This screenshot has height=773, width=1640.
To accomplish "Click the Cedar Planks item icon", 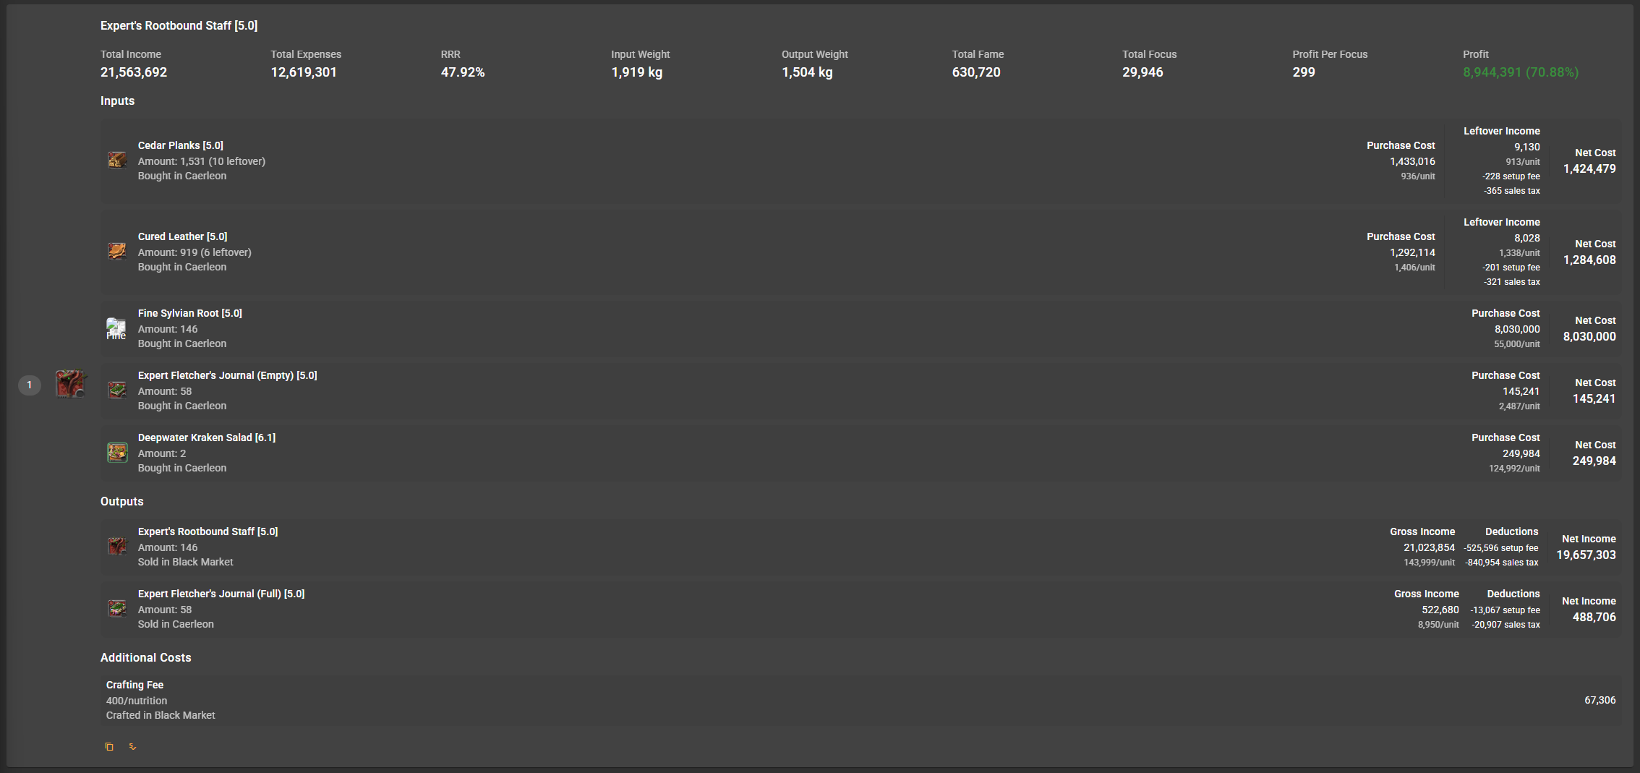I will [117, 160].
